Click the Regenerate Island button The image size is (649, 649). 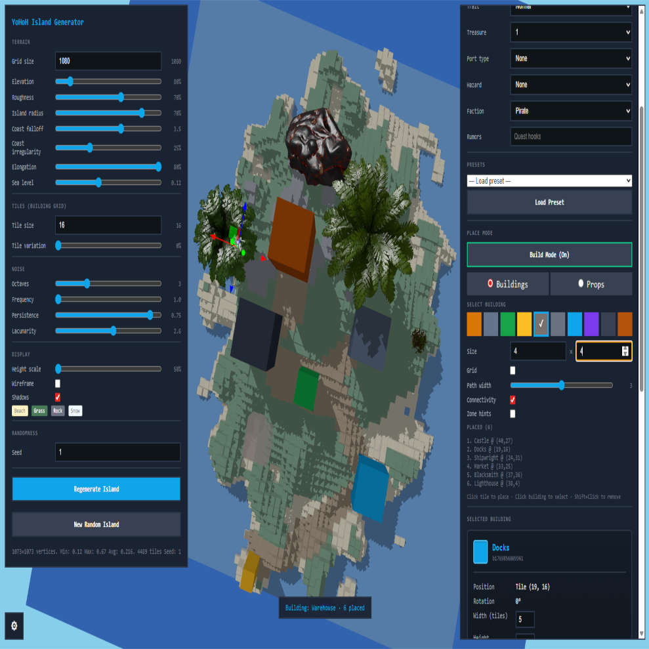click(96, 490)
